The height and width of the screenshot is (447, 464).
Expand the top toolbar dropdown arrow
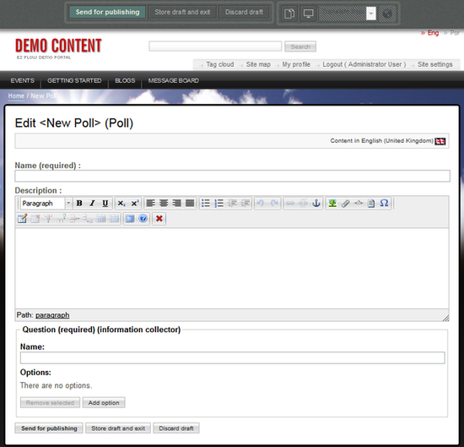[x=371, y=14]
